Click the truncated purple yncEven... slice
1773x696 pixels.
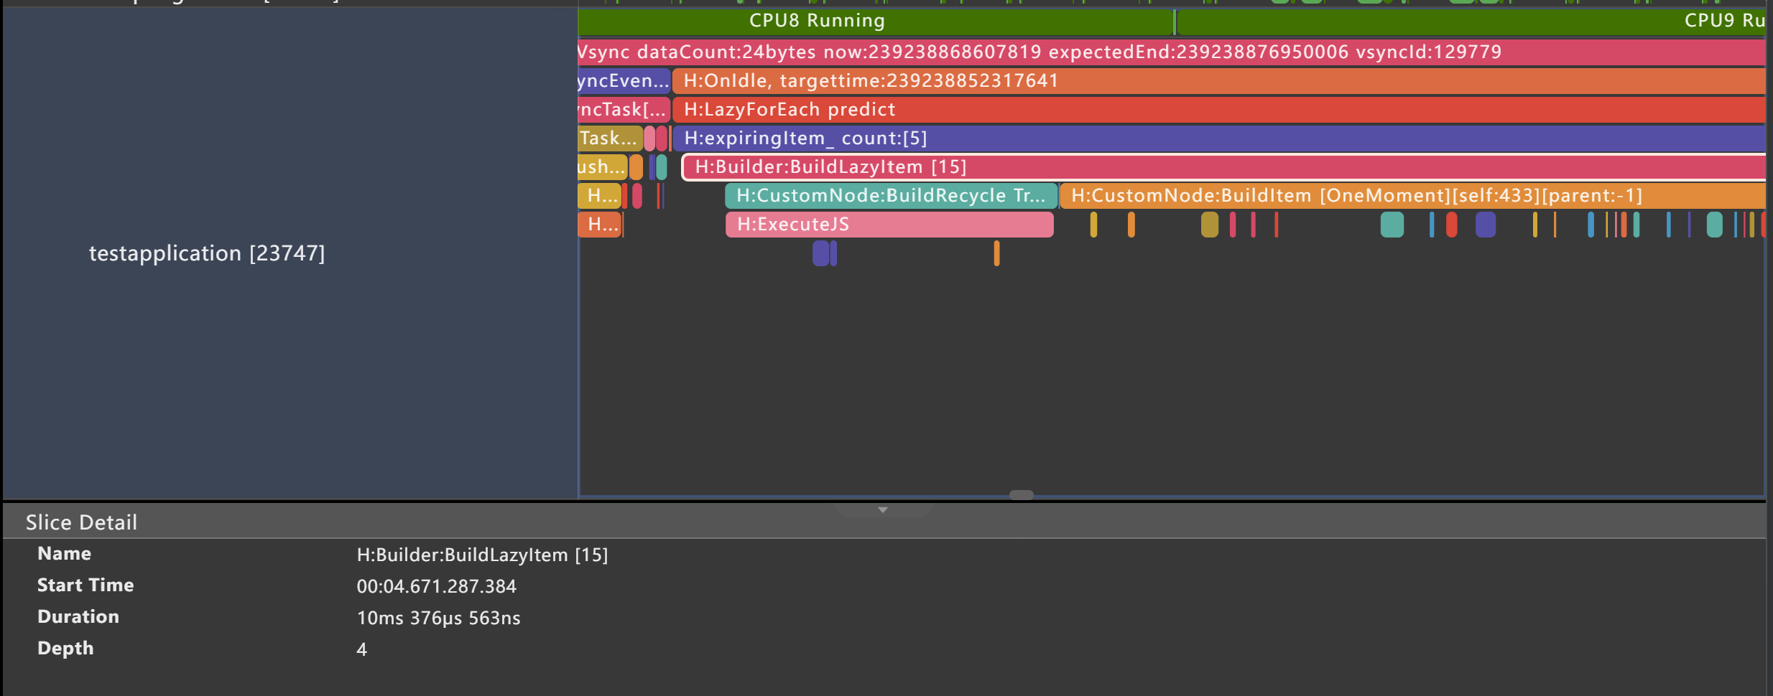tap(624, 81)
